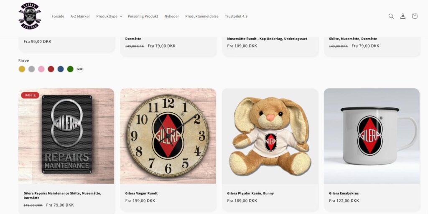
Task: Go to the Forside menu item
Action: (x=58, y=16)
